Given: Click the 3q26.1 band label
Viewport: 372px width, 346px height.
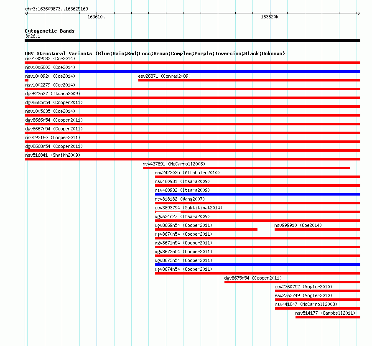Looking at the screenshot, I should (33, 36).
